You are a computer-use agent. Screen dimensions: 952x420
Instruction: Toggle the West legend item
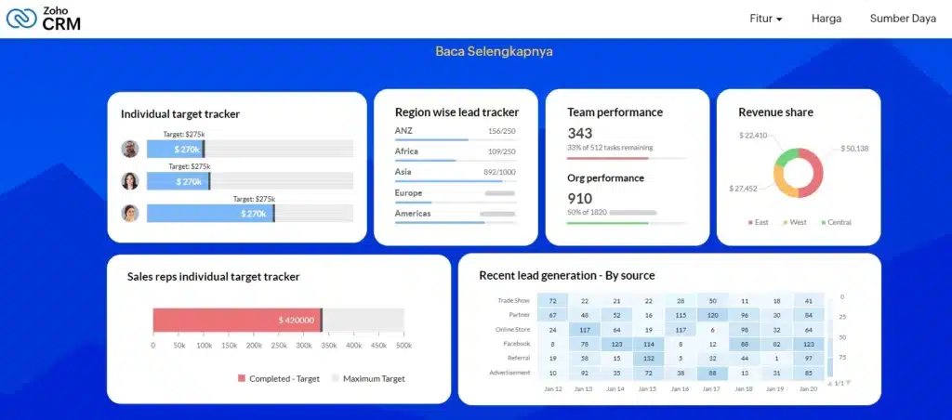point(795,223)
